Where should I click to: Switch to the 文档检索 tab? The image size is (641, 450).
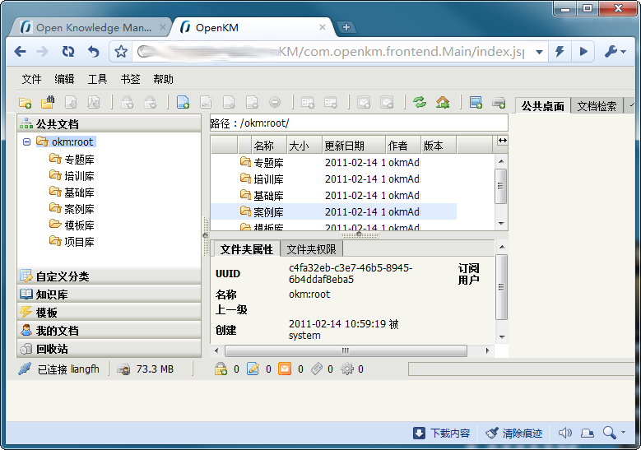point(597,106)
